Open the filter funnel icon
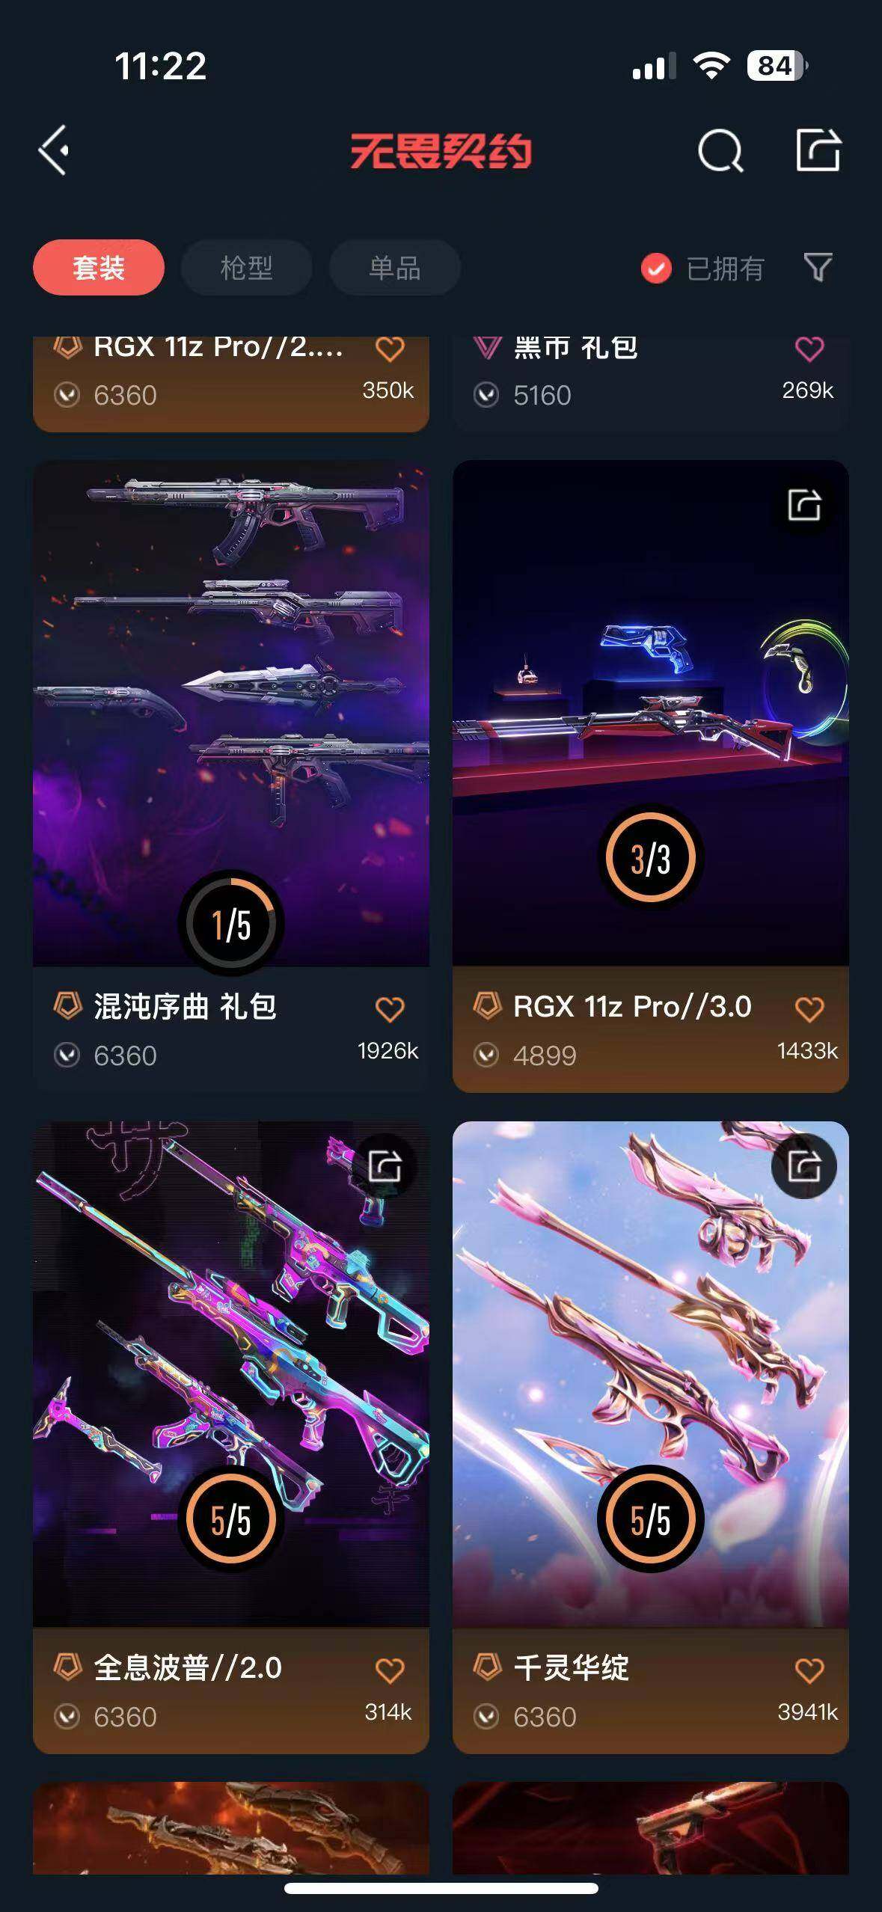 (x=818, y=267)
